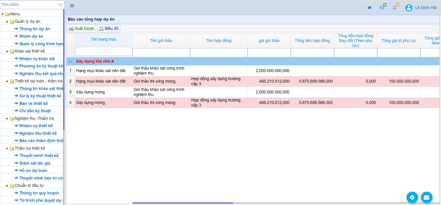The image size is (441, 205).
Task: Select Bản vẽ thiết kế in sidebar
Action: [33, 103]
